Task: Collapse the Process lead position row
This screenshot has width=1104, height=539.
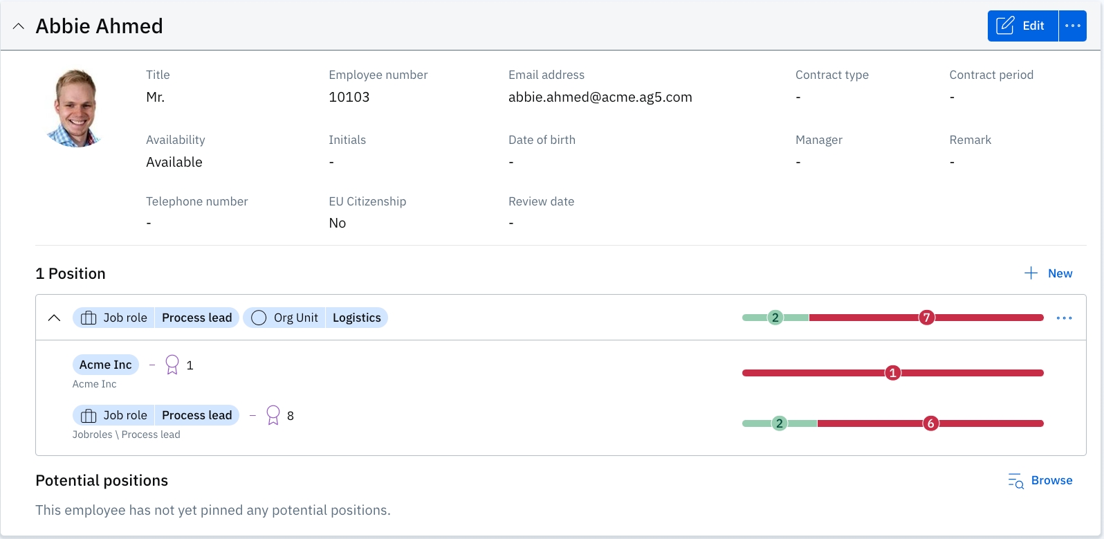Action: pyautogui.click(x=54, y=318)
